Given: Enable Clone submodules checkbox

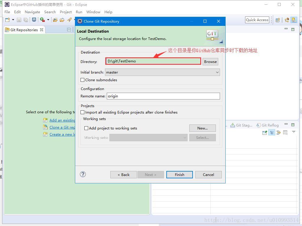Looking at the screenshot, I should click(83, 80).
